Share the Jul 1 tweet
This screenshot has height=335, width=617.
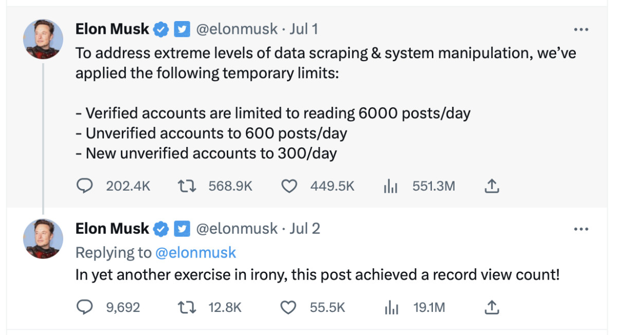[492, 185]
